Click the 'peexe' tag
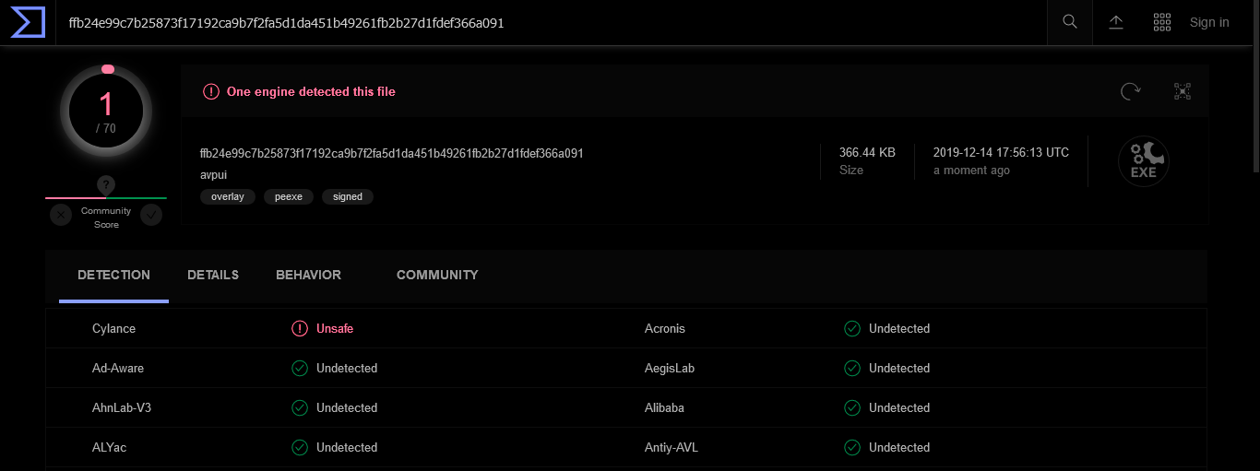The image size is (1260, 471). 288,196
